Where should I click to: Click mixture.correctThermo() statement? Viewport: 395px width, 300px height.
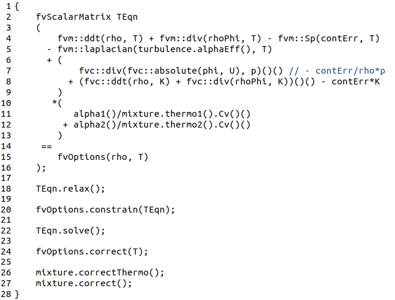coord(100,272)
